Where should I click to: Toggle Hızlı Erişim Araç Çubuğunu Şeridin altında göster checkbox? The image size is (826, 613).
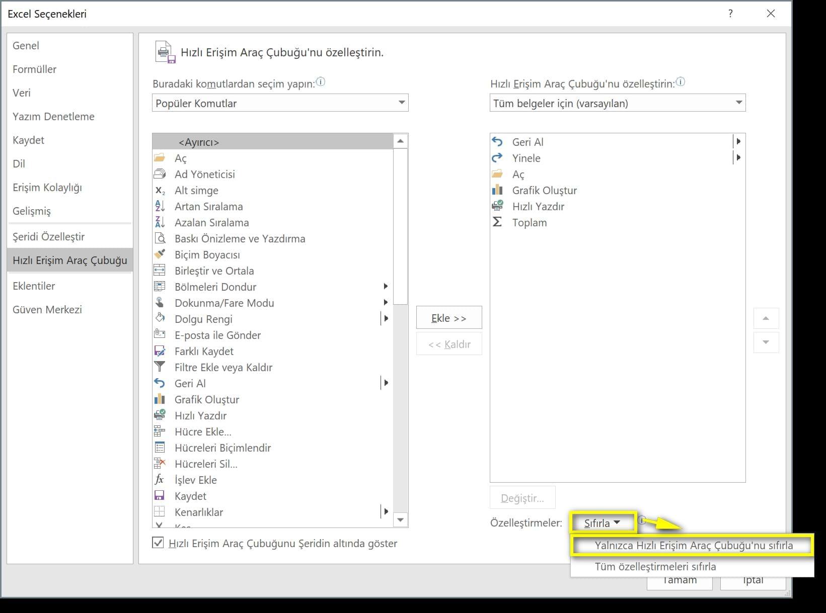158,543
